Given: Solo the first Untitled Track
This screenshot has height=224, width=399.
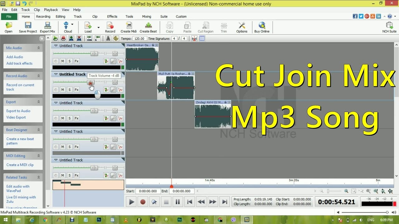Looking at the screenshot, I should 70,61.
